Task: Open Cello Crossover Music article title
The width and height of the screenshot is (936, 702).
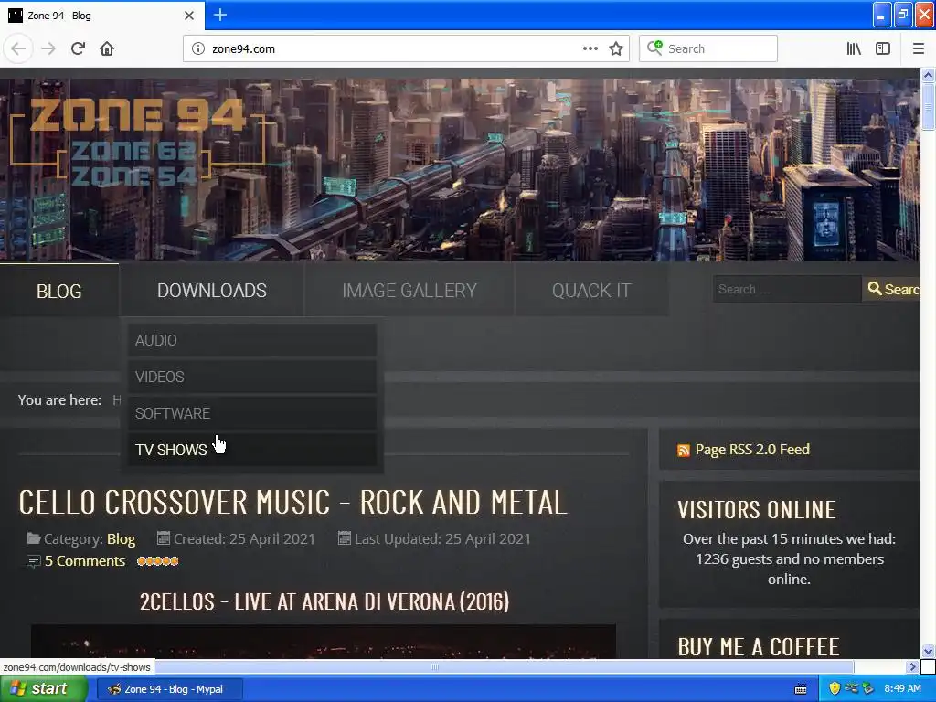Action: 292,502
